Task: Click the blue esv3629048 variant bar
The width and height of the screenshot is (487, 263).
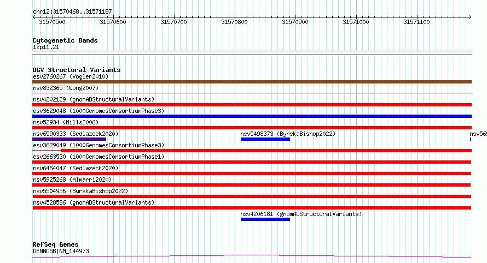Action: click(x=252, y=116)
